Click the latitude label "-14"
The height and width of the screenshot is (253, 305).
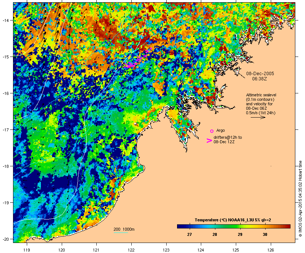(5, 20)
